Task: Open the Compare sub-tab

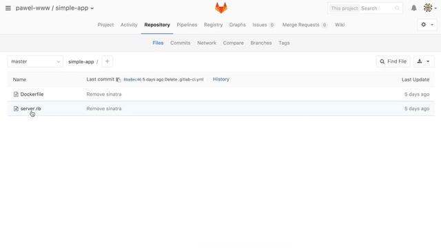Action: tap(234, 43)
